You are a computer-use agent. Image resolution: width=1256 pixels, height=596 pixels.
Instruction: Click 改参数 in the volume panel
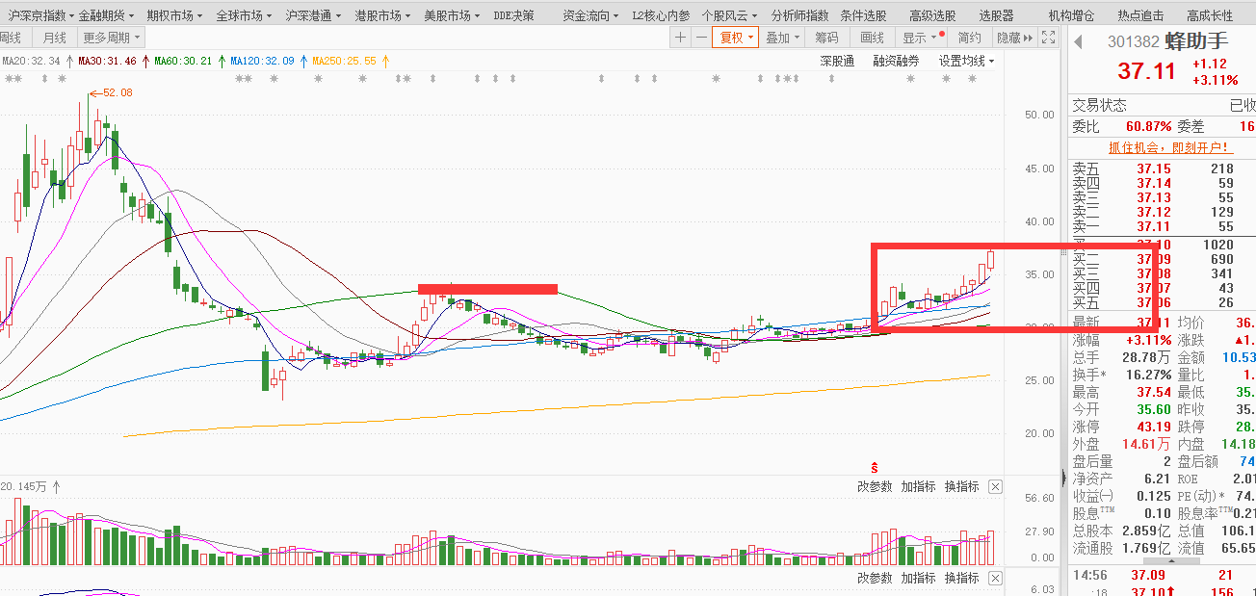coord(875,486)
